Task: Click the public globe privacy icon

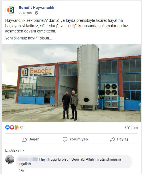Action: (x=36, y=13)
